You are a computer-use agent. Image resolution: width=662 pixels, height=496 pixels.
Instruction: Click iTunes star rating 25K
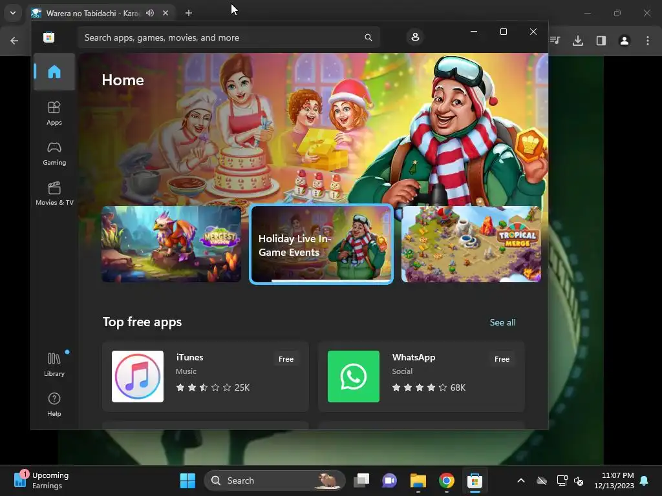(213, 387)
